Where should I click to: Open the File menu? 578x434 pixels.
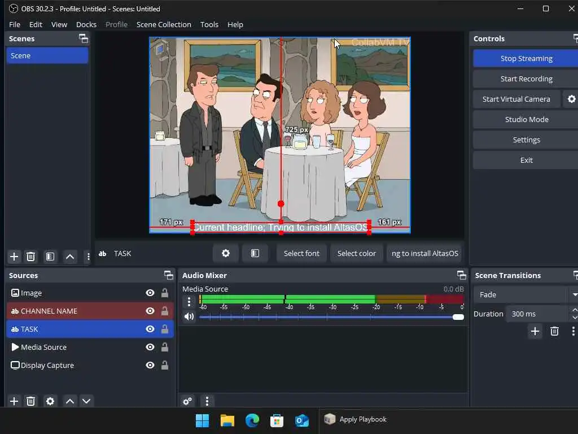pyautogui.click(x=15, y=24)
